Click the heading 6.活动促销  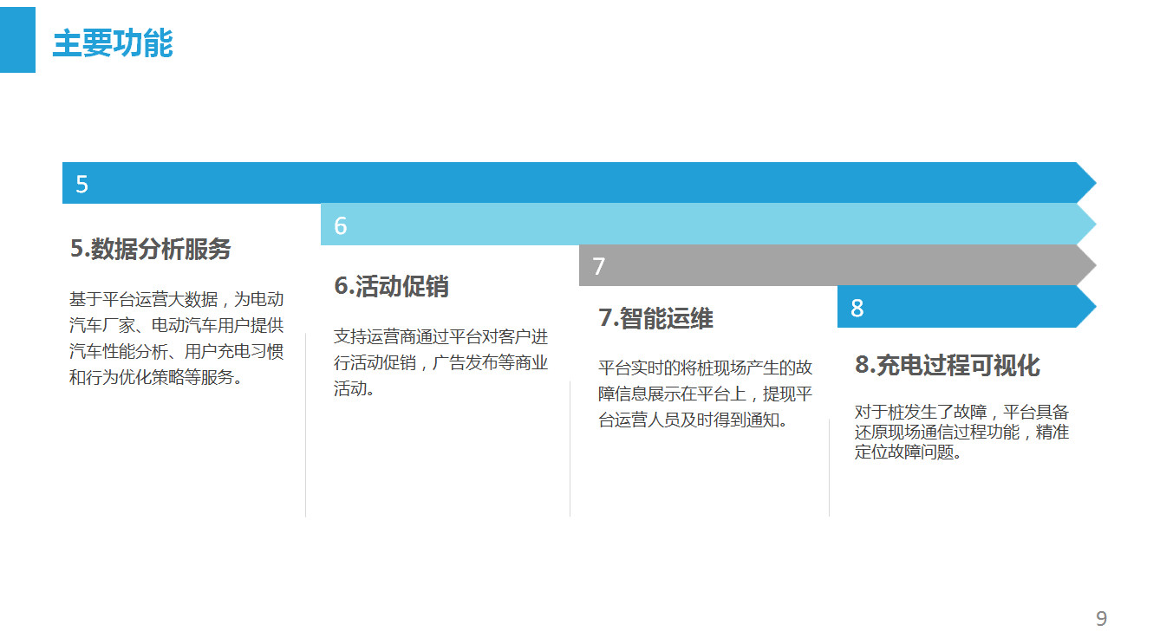point(392,286)
